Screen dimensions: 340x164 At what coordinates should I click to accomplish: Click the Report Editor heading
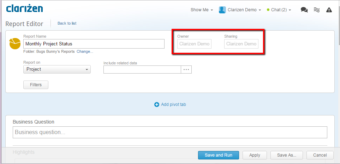(24, 24)
